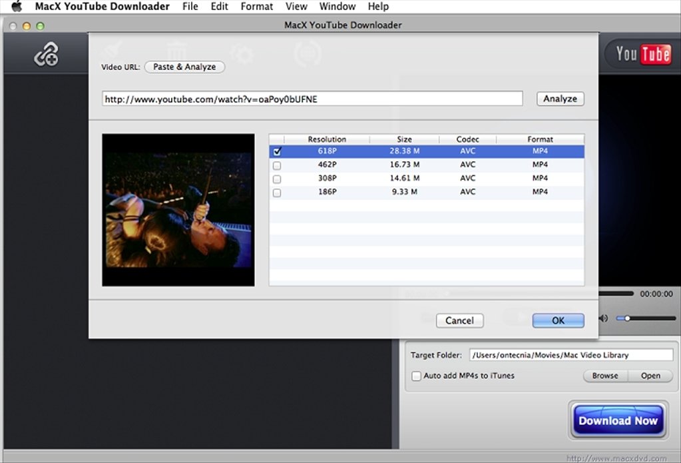Enable Auto add MP4s to iTunes
This screenshot has height=463, width=681.
pyautogui.click(x=416, y=376)
